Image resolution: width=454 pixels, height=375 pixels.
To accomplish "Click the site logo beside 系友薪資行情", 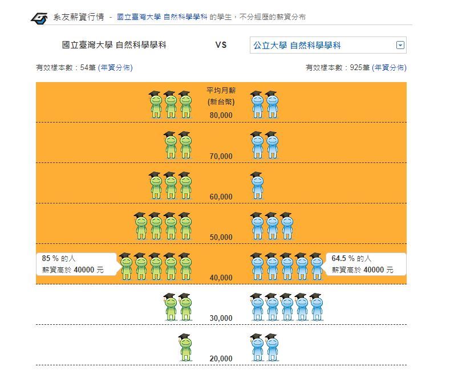I will pos(39,18).
